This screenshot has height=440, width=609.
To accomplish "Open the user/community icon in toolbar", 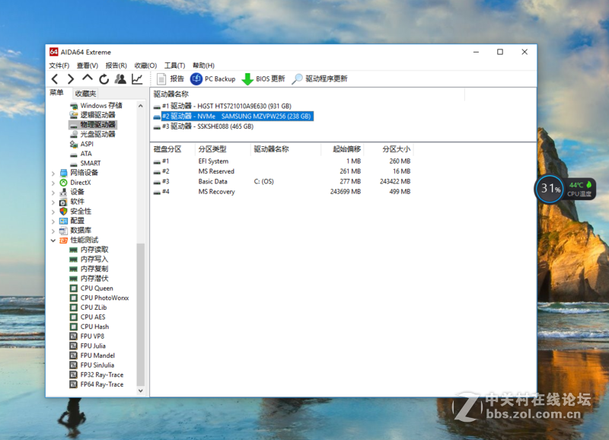I will point(120,78).
